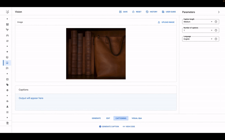Click the Vertex AI logo in sidebar

tap(7, 12)
